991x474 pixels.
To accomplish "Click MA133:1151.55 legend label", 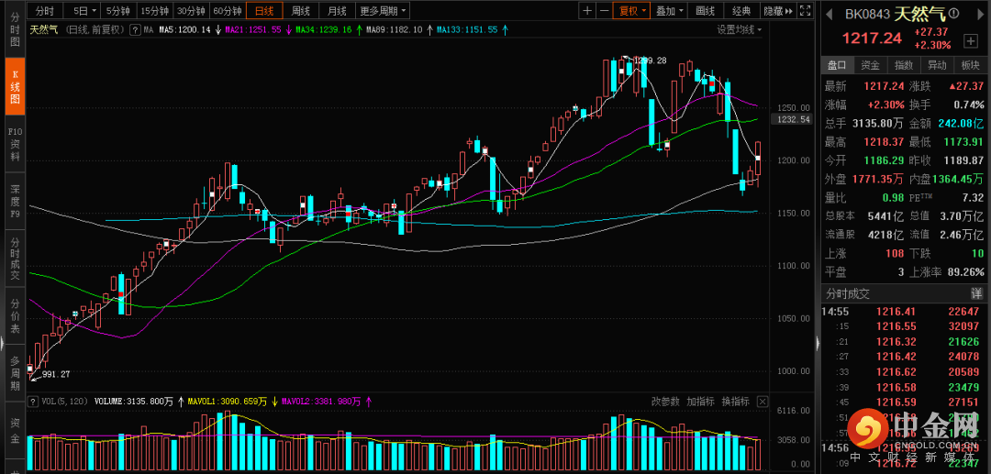I will tap(469, 29).
